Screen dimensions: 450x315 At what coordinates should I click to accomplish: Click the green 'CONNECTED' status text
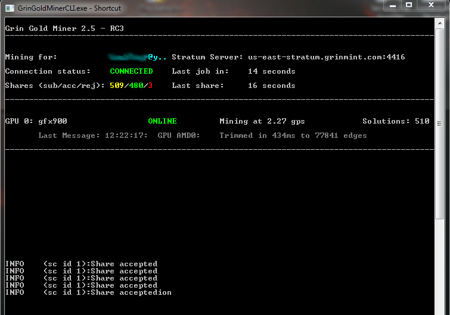[x=132, y=71]
